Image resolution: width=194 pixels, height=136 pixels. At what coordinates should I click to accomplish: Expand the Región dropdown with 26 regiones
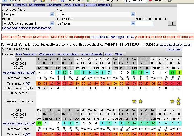coord(28,23)
